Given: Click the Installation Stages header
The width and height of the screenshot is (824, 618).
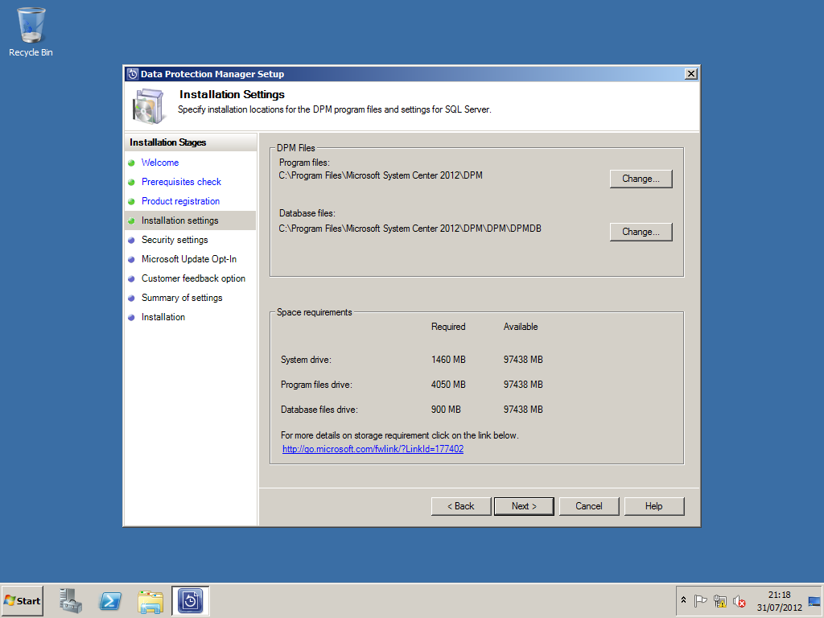Looking at the screenshot, I should [x=167, y=142].
